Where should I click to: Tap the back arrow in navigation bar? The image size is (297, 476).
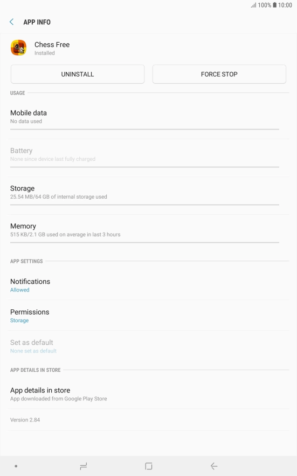(x=214, y=466)
